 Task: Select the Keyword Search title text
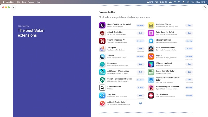coord(114,87)
